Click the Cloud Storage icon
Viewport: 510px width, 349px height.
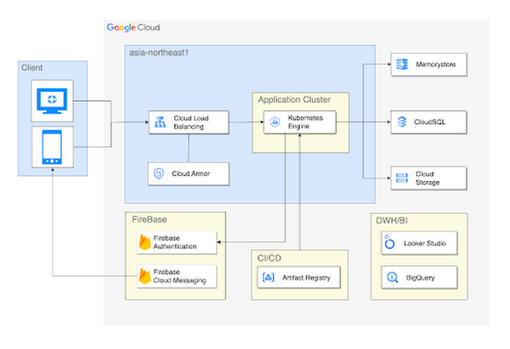click(x=402, y=178)
